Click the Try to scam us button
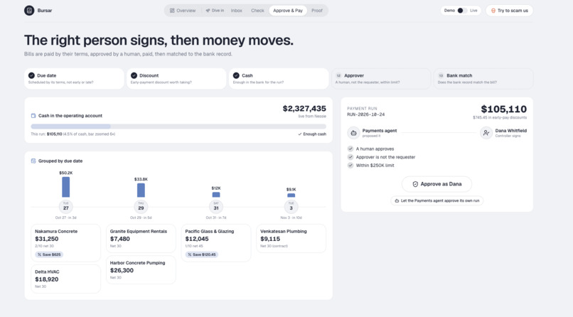The width and height of the screenshot is (573, 317). coord(510,11)
